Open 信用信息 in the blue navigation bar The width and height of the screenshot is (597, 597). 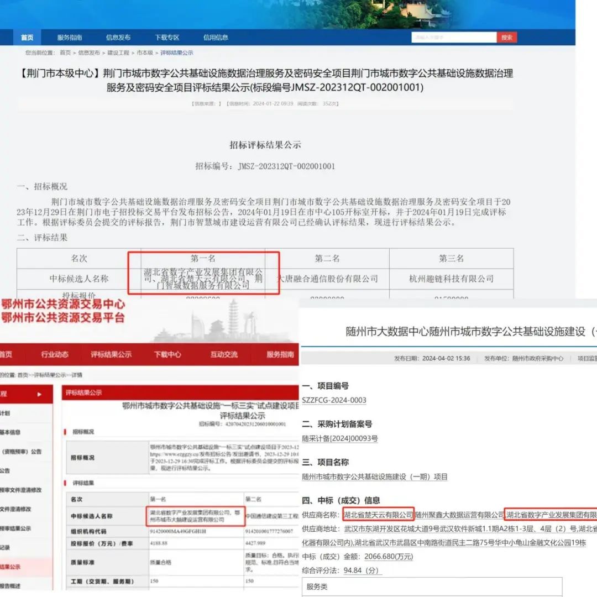(216, 38)
